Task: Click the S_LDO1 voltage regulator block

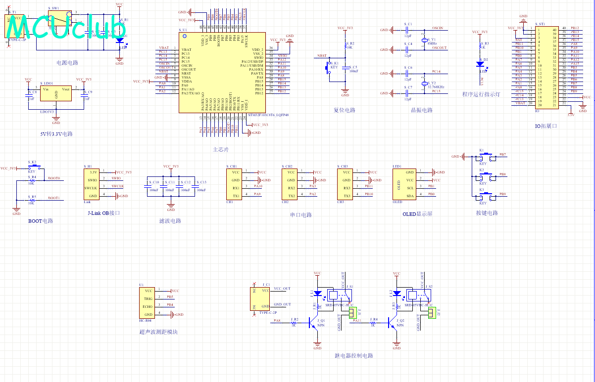Action: [56, 92]
